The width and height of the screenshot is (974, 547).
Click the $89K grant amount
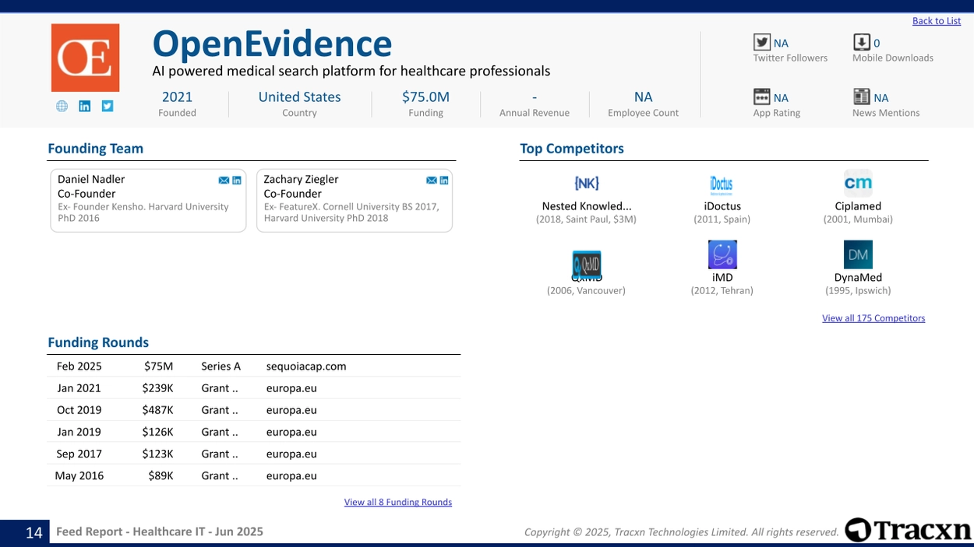(x=161, y=475)
